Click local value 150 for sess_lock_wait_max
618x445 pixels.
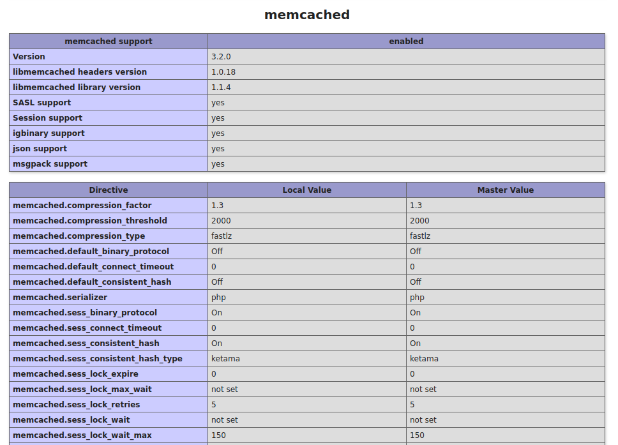218,436
